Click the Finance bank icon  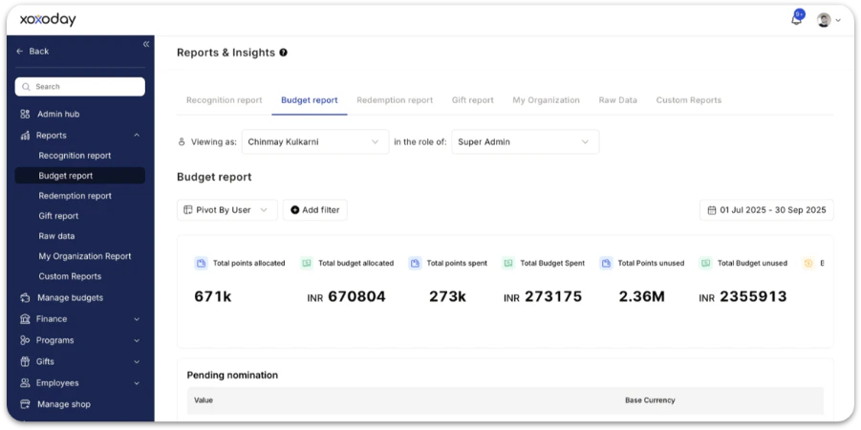click(x=25, y=319)
